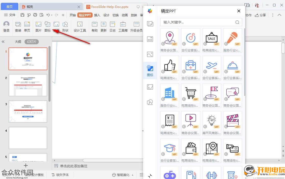The width and height of the screenshot is (285, 179).
Task: Select 单页 icon in 稿定PPT side panel
Action: pyautogui.click(x=150, y=39)
